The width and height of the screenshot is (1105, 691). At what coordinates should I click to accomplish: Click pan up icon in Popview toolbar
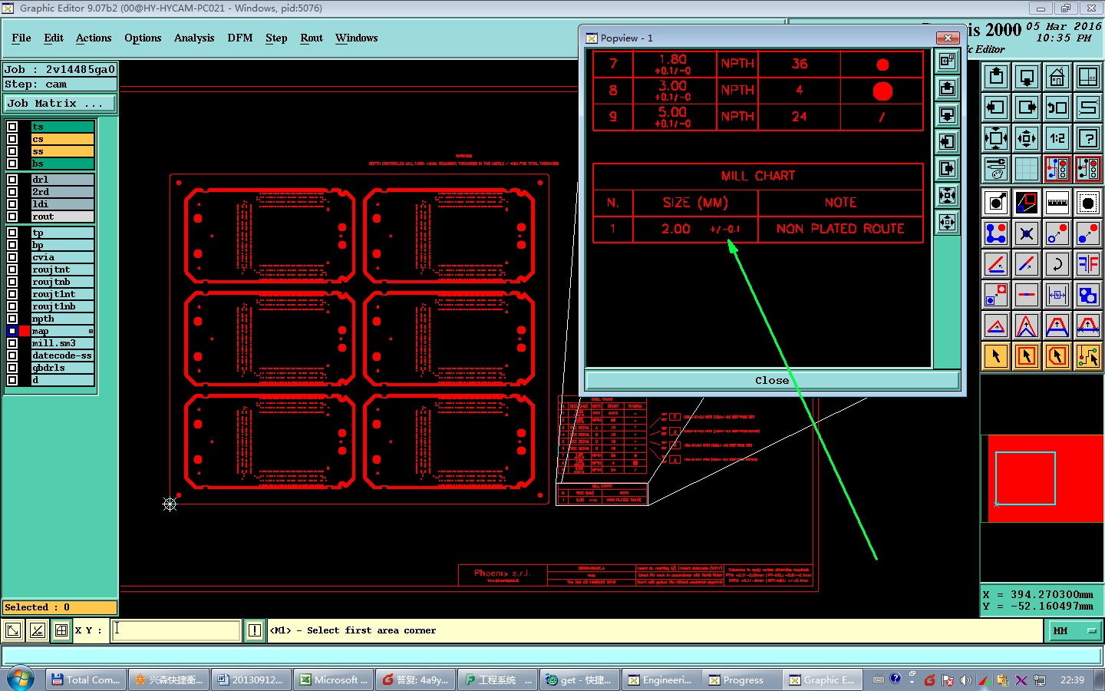pos(948,88)
